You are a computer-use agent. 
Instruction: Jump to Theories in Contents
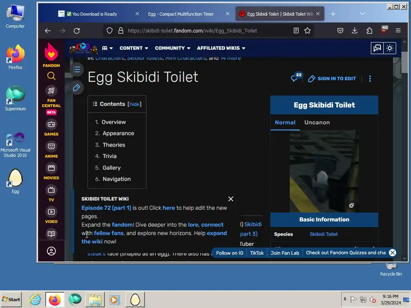click(x=114, y=145)
